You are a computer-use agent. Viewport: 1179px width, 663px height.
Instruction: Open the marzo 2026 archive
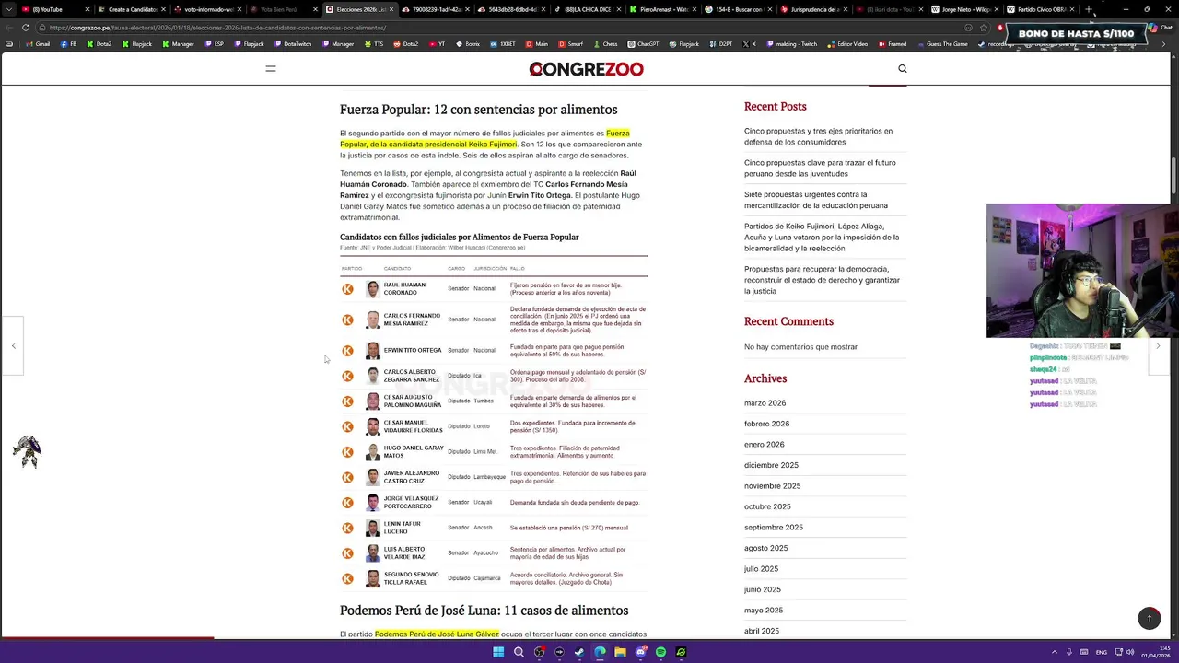tap(765, 403)
